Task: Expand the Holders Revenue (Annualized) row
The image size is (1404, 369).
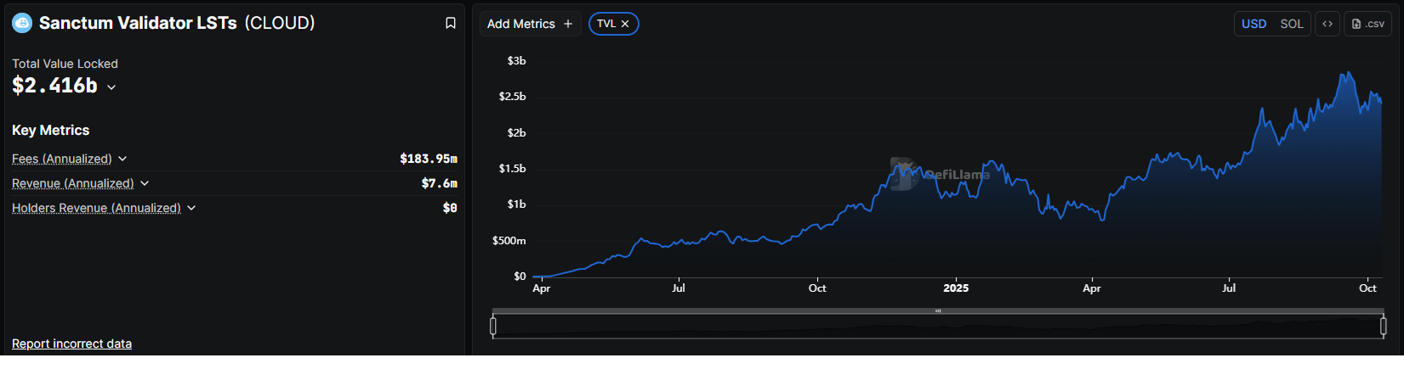Action: click(x=191, y=208)
